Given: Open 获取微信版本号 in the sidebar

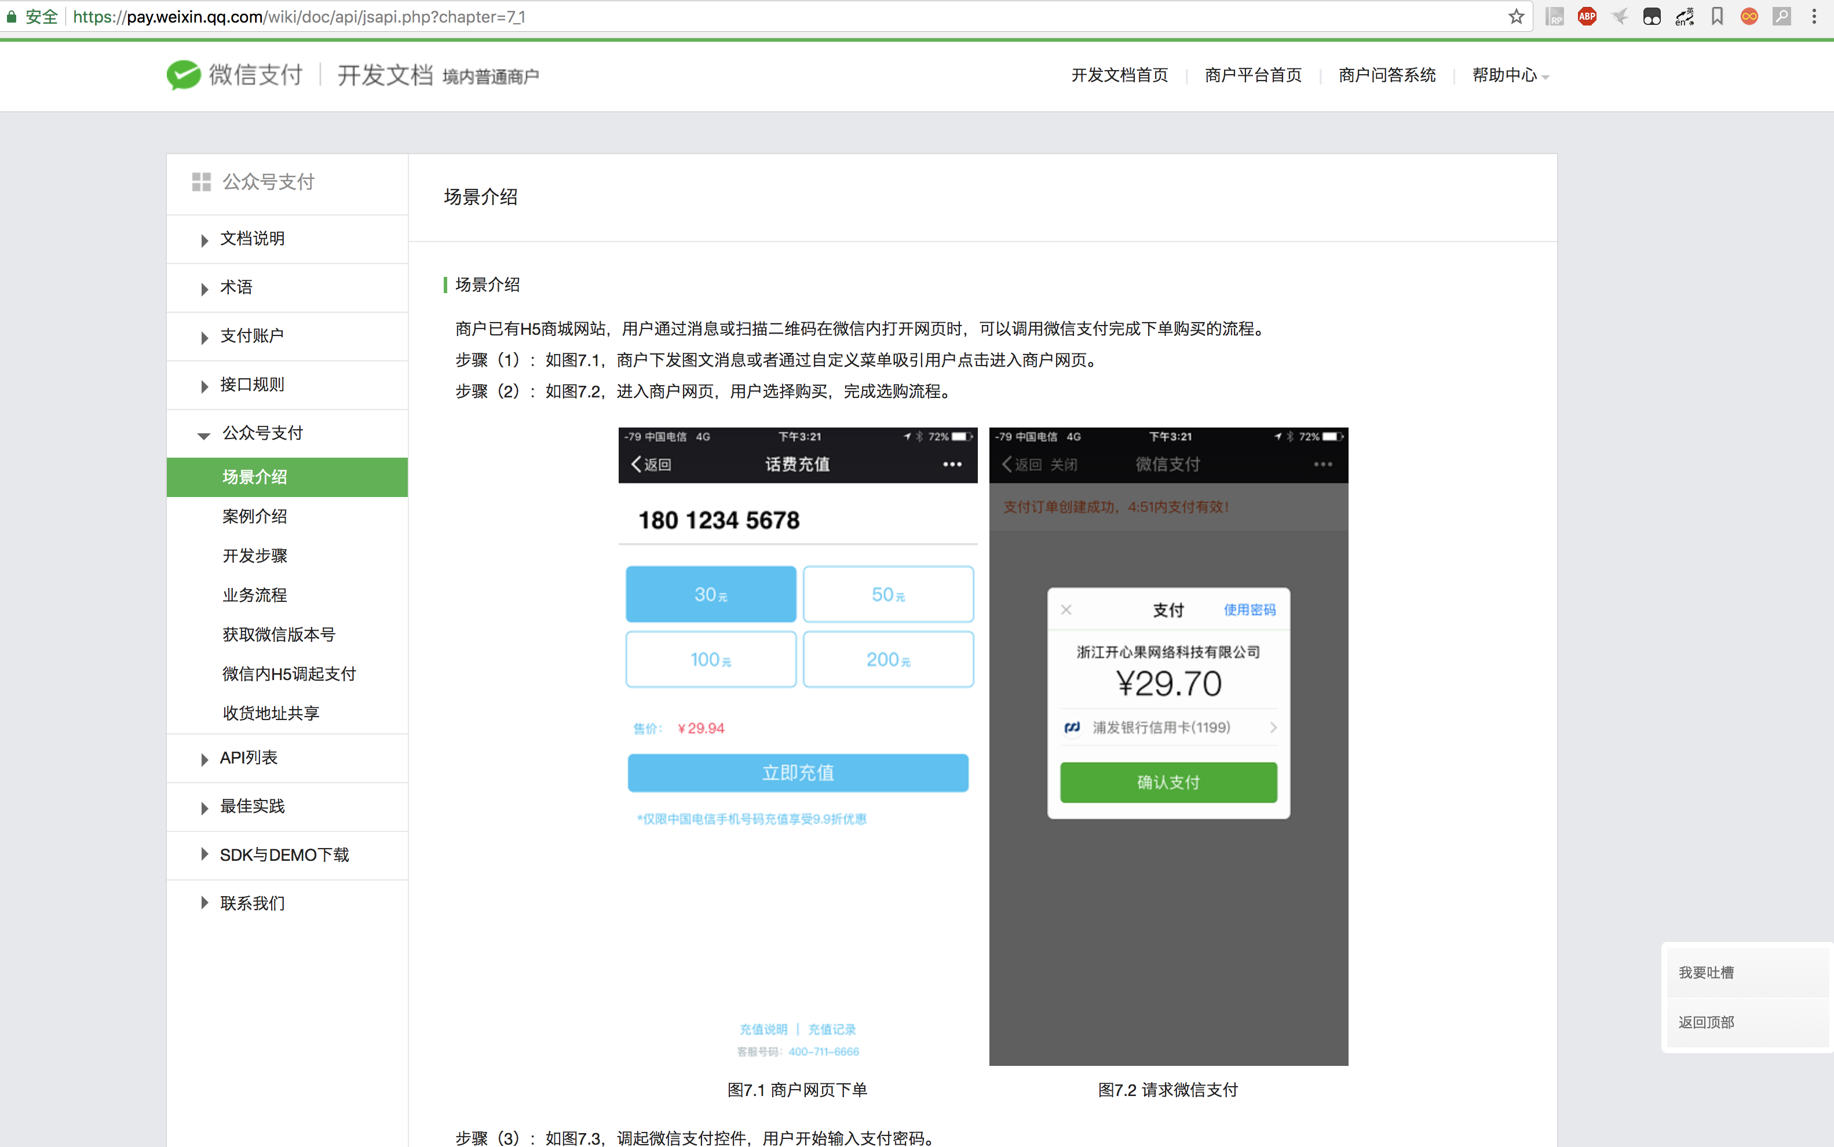Looking at the screenshot, I should pyautogui.click(x=279, y=635).
